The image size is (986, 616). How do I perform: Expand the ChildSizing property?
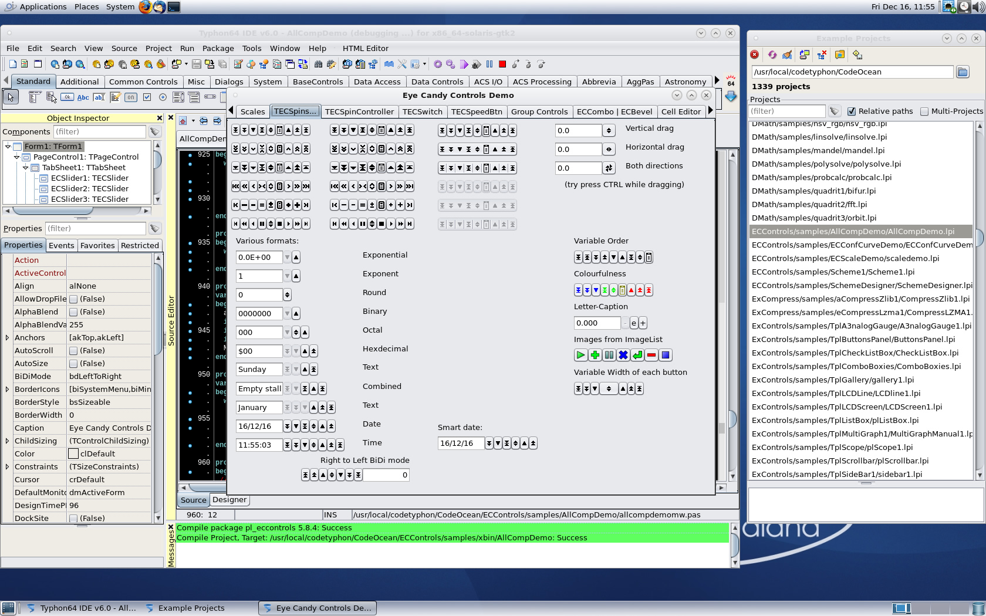[x=7, y=441]
